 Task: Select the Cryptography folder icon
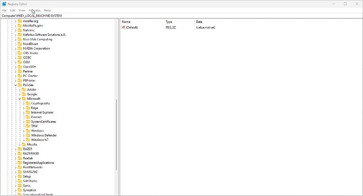(28, 103)
